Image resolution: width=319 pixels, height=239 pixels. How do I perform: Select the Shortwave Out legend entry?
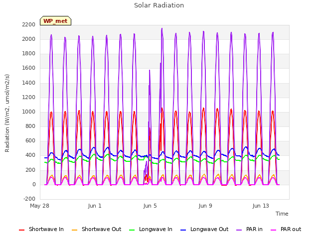(x=96, y=229)
